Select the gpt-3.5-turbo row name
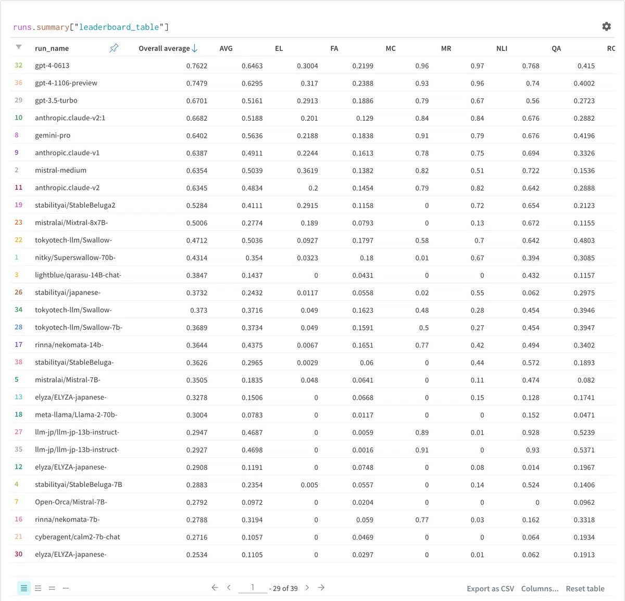Screen dimensions: 625x601 click(x=56, y=100)
